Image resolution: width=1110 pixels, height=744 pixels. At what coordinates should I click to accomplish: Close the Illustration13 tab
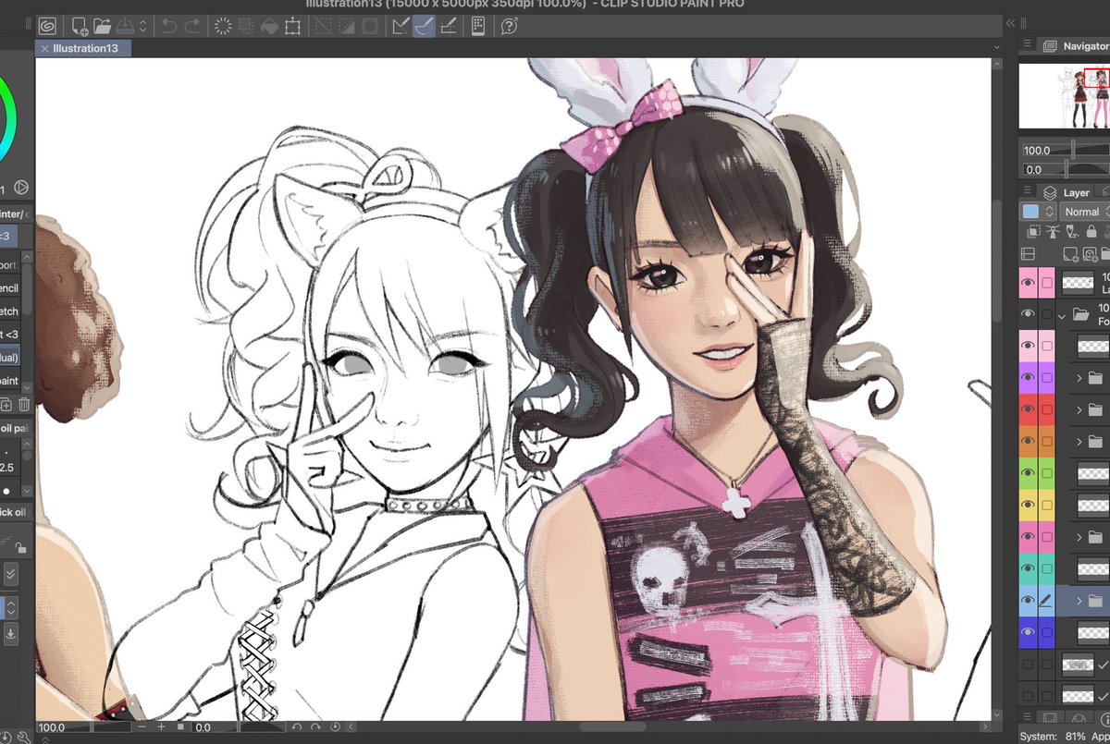[44, 48]
